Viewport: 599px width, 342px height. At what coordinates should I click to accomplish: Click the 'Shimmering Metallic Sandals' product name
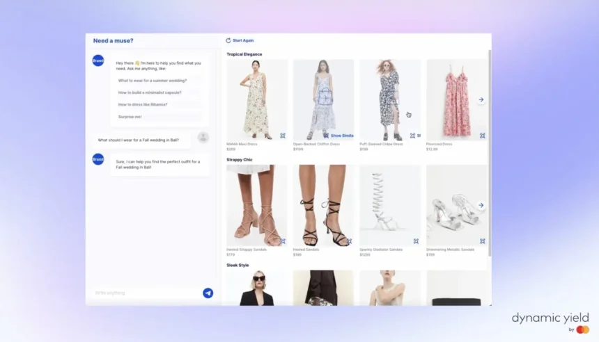[x=450, y=250]
